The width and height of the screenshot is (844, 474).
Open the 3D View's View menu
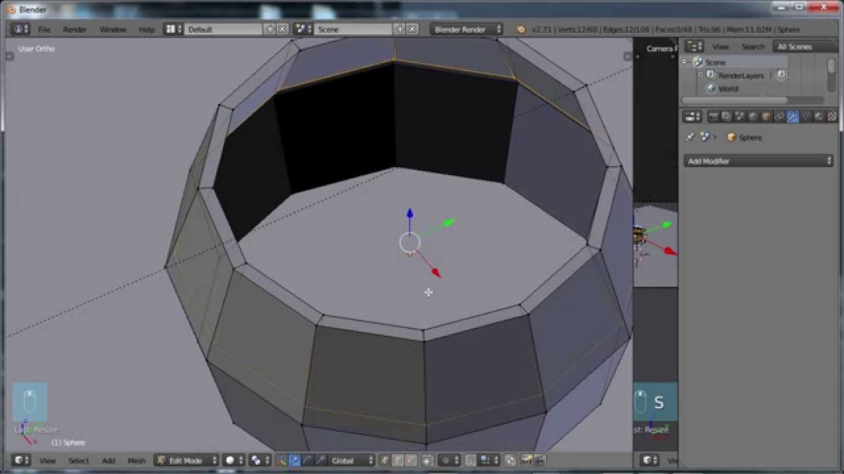pos(47,461)
